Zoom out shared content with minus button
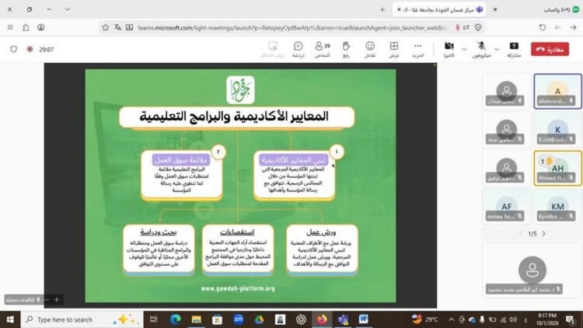Screen dimensions: 583x328 (x=47, y=299)
